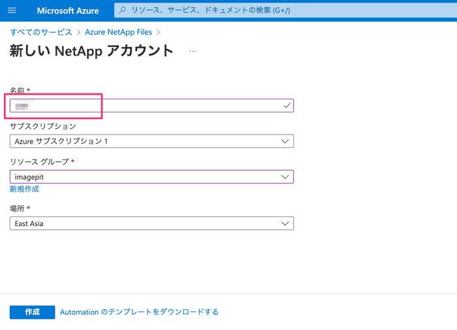Click 新規作成 link under resource group
457x330 pixels.
25,189
